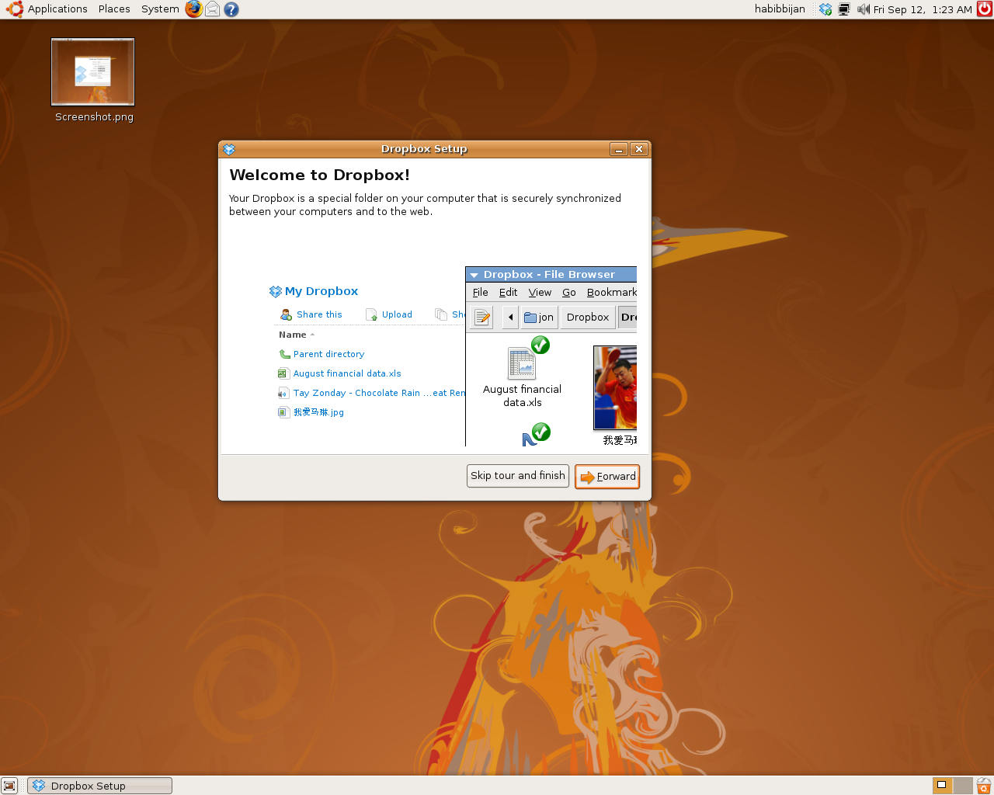Screen dimensions: 994x795
Task: Click the Welcome to Dropbox! heading
Action: pos(319,175)
